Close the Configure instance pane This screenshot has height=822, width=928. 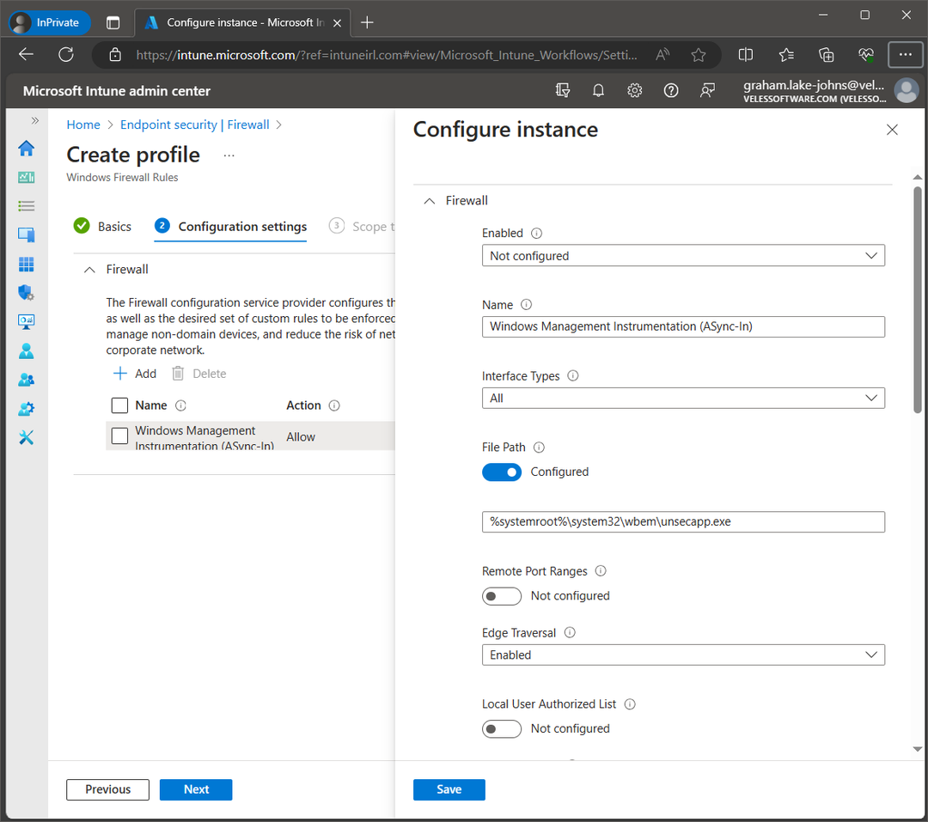(892, 130)
